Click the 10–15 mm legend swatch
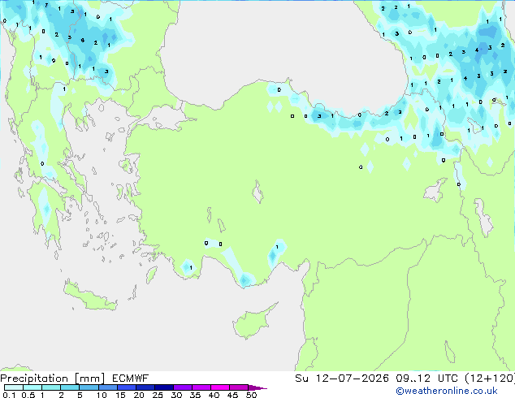Image resolution: width=515 pixels, height=398 pixels. (108, 387)
